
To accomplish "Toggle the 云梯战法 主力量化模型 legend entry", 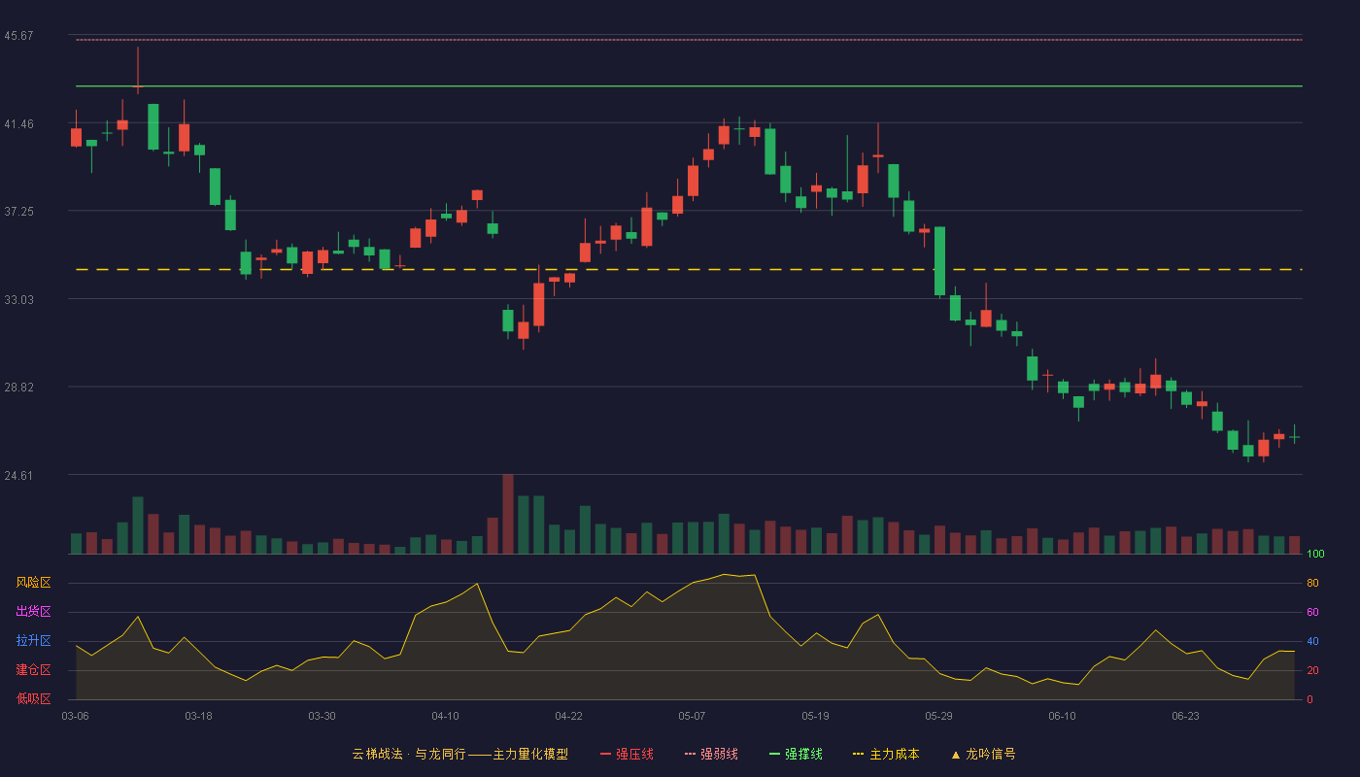I will pos(459,754).
